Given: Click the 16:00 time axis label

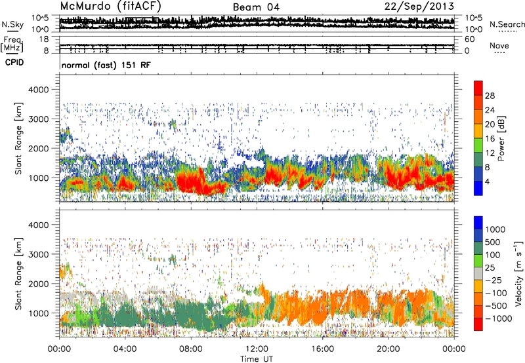Looking at the screenshot, I should click(x=322, y=349).
